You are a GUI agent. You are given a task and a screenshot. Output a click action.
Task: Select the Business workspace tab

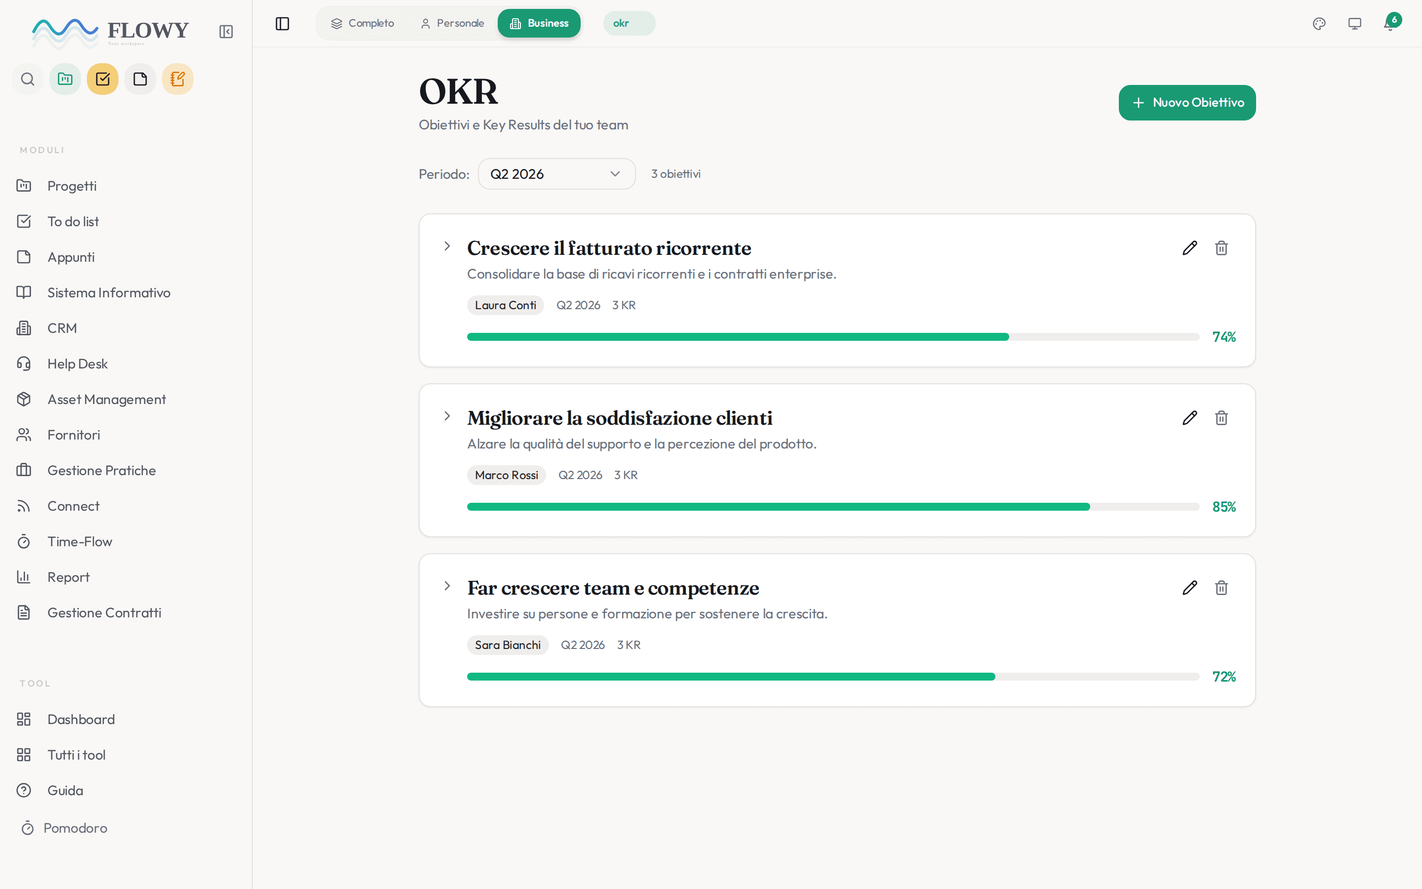pos(539,24)
